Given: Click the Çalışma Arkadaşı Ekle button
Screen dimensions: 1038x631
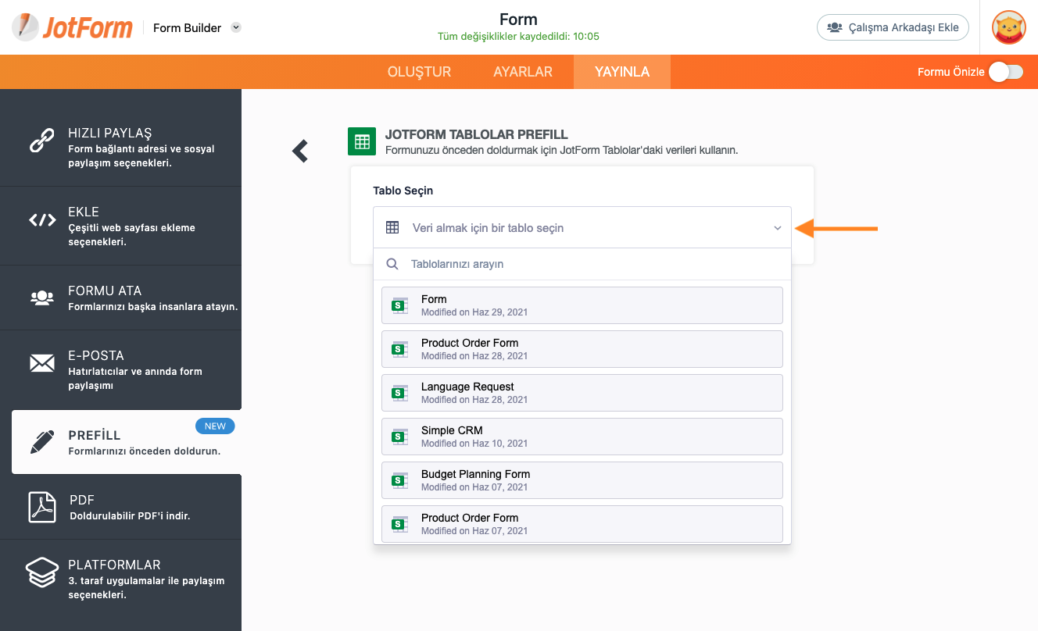Looking at the screenshot, I should pos(893,27).
